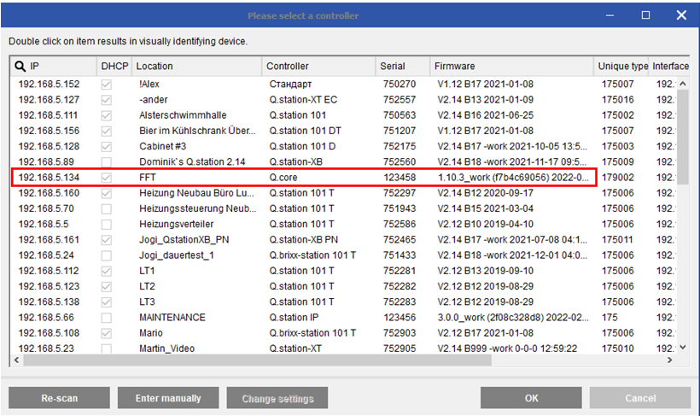
Task: Click the horizontal scrollbar left arrow
Action: pos(16,360)
